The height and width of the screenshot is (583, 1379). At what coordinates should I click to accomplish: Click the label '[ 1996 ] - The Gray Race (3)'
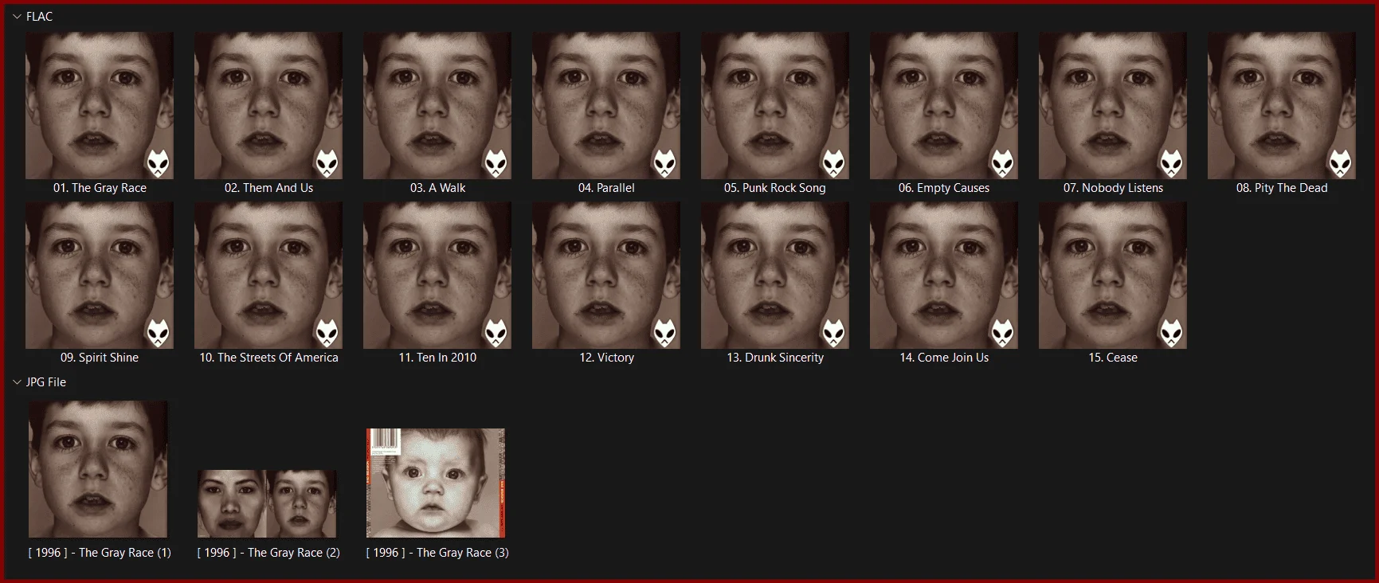point(437,553)
